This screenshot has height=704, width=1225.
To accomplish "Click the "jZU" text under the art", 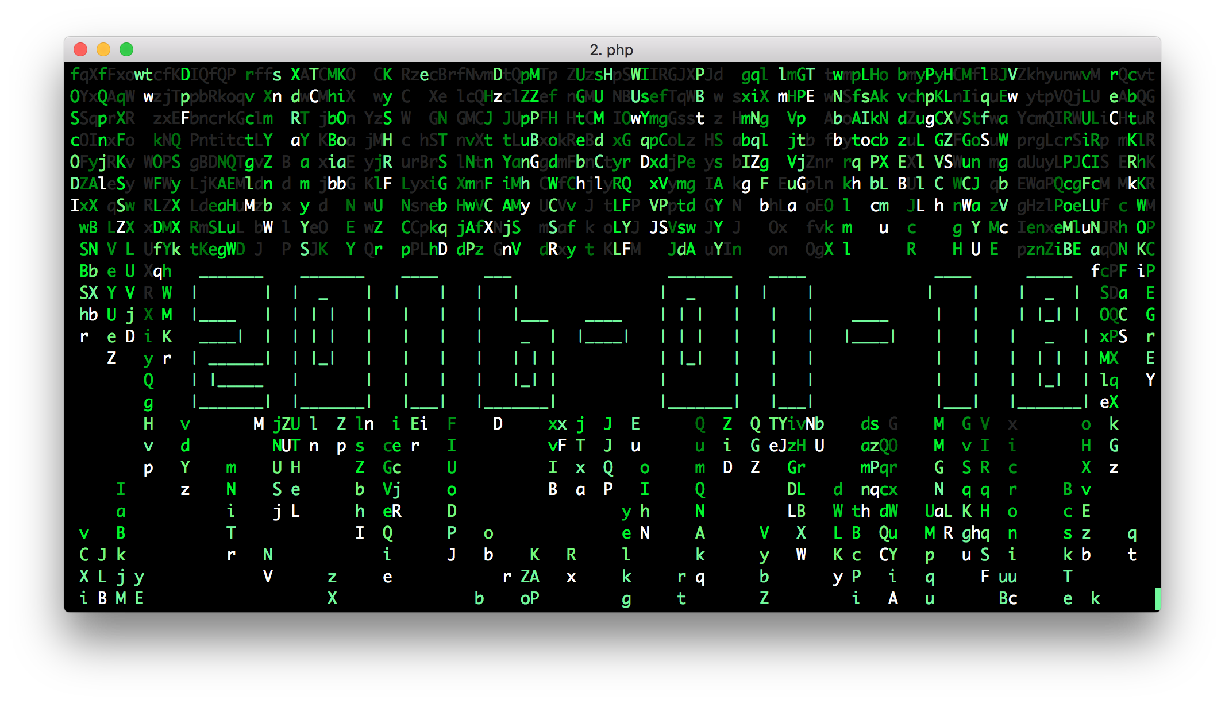I will click(x=286, y=424).
